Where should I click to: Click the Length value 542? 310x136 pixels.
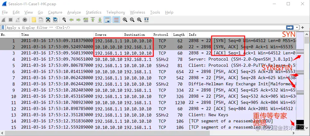[x=180, y=78]
